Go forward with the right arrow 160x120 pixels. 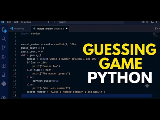coord(54,22)
